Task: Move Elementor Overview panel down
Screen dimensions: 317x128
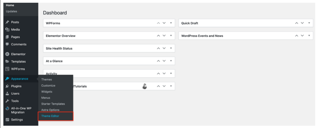Action: (164, 36)
